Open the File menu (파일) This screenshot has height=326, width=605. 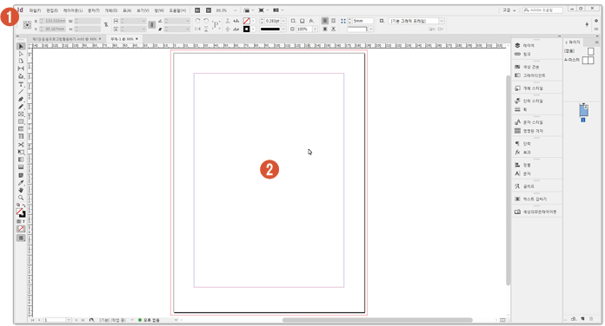35,10
